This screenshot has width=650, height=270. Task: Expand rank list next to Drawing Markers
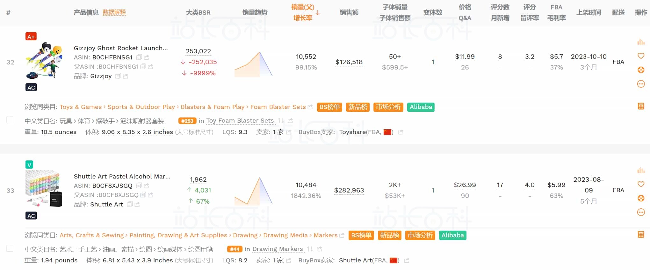(309, 249)
